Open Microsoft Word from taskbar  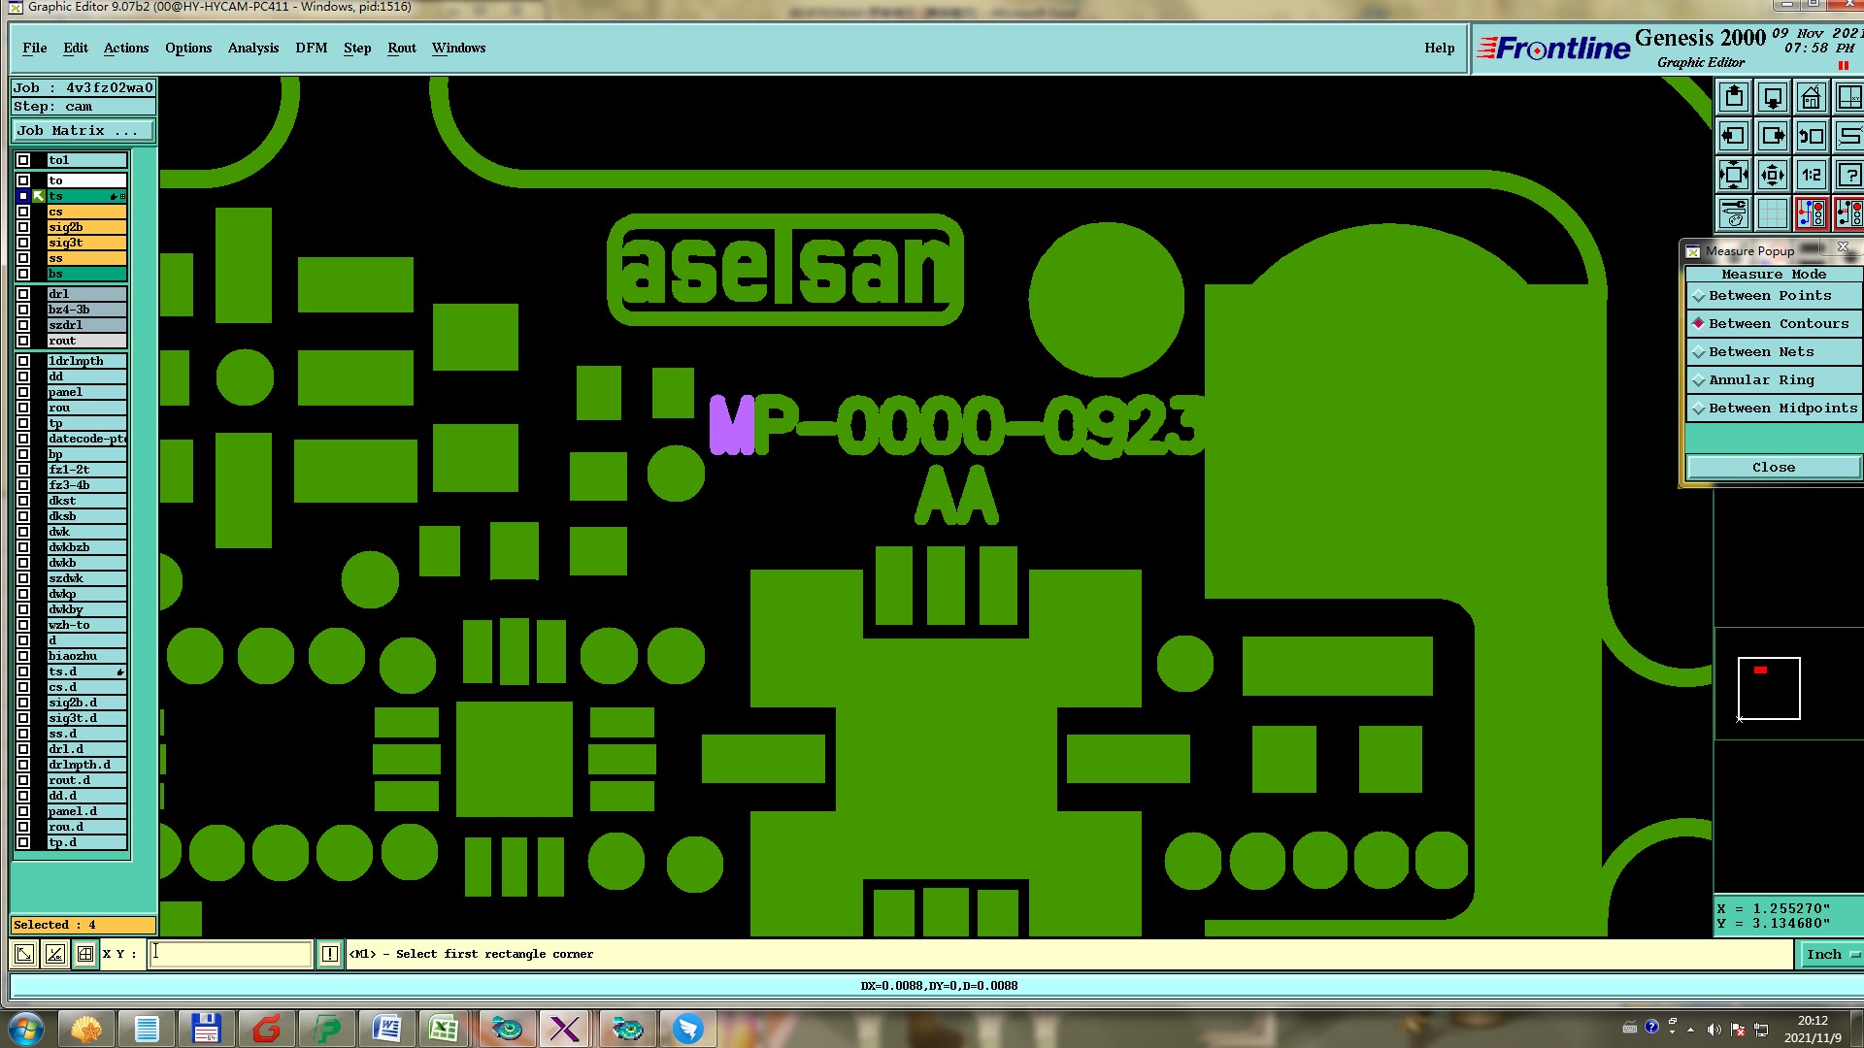pos(386,1029)
